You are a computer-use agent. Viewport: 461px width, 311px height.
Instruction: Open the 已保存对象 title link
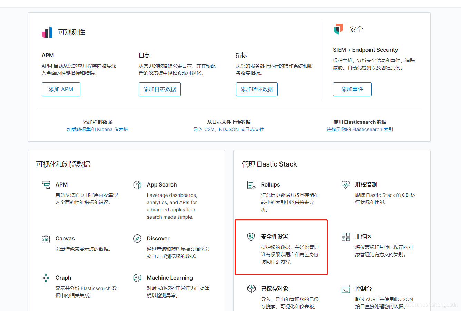tap(275, 289)
